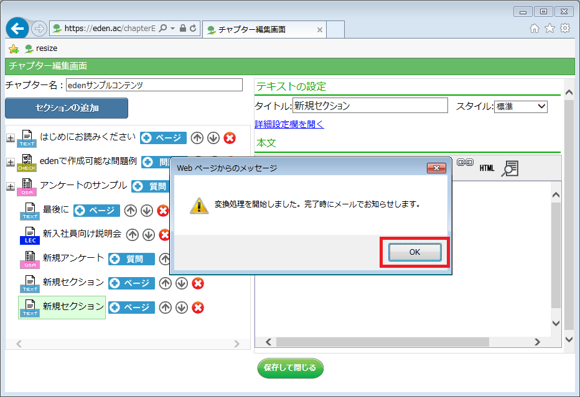Click the address bar search icon

click(x=162, y=28)
